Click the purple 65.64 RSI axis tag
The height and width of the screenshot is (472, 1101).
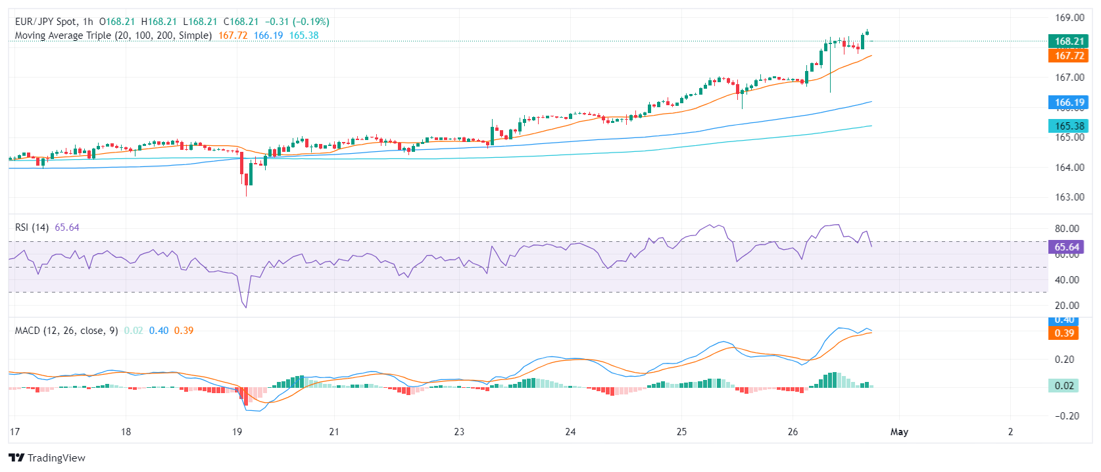(x=1066, y=247)
